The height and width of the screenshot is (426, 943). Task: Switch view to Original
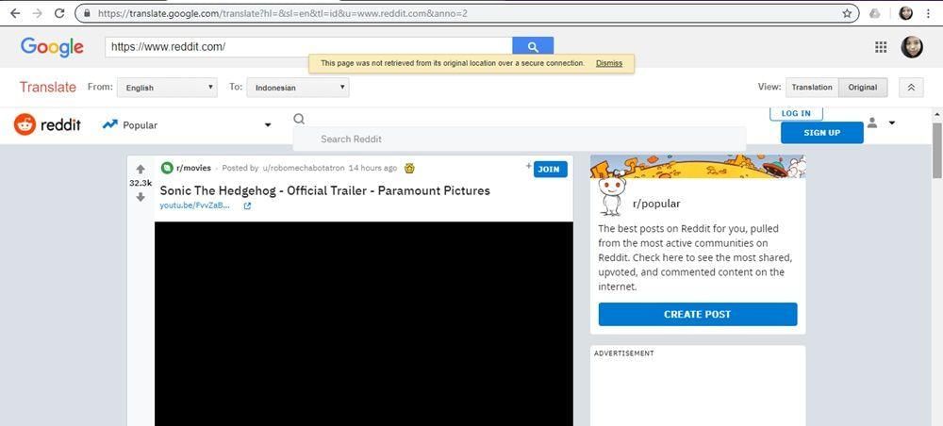point(862,87)
